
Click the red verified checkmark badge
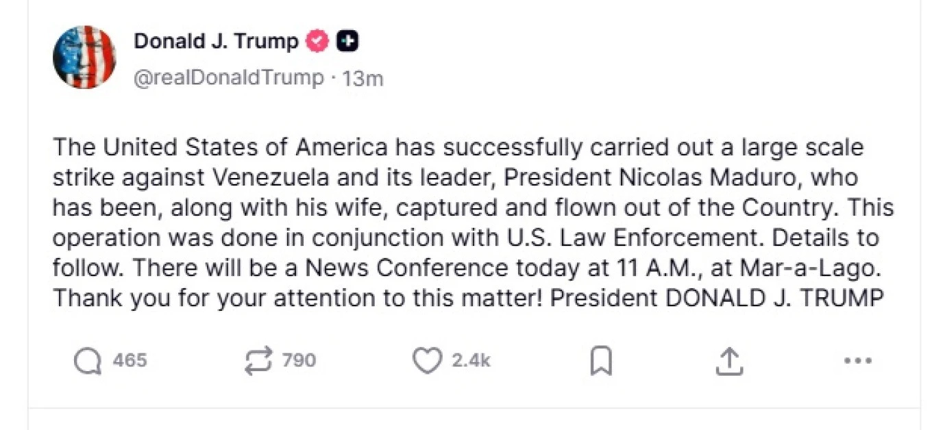coord(317,40)
